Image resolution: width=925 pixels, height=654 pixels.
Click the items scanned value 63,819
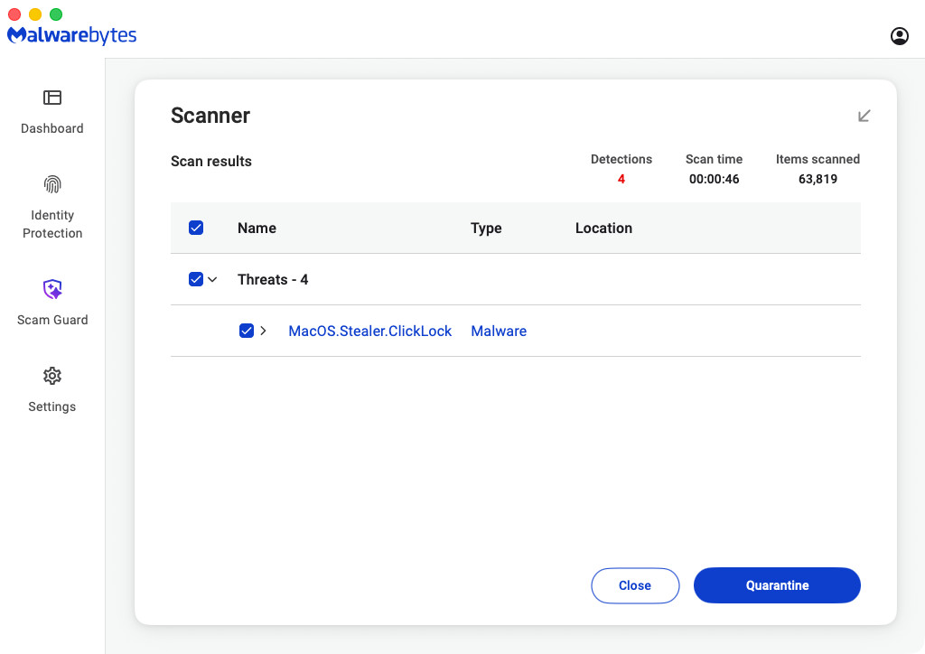point(818,179)
